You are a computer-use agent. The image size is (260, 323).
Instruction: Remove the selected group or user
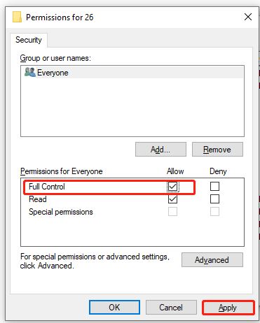pos(217,150)
